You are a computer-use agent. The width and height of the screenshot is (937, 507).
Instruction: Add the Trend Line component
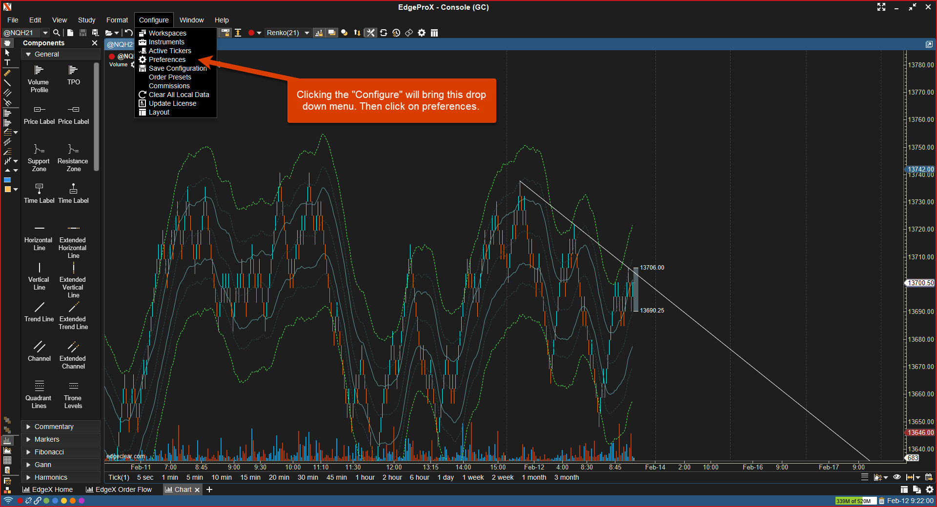(39, 312)
